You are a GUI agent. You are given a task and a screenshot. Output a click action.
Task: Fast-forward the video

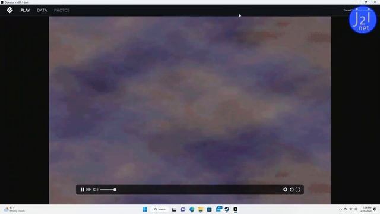88,190
